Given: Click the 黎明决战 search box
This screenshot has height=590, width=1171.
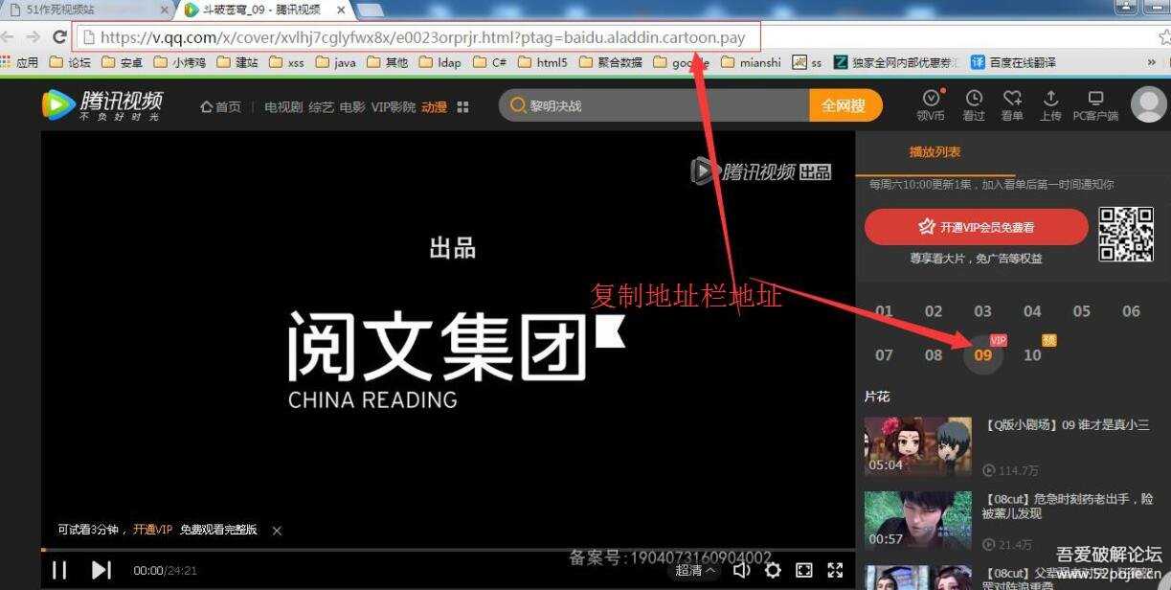Looking at the screenshot, I should click(654, 105).
